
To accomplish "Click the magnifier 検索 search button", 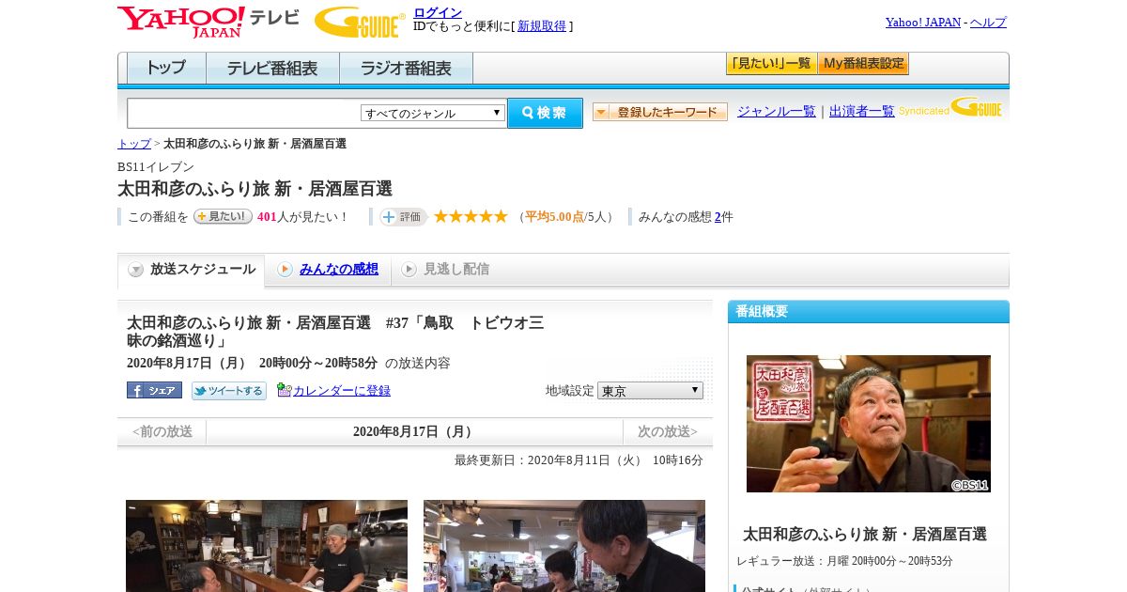I will 545,113.
